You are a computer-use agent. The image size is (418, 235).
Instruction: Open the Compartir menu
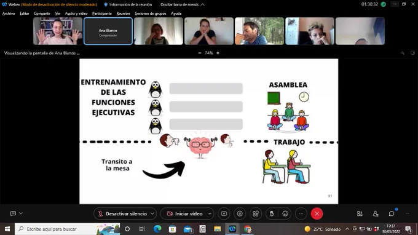pos(42,14)
